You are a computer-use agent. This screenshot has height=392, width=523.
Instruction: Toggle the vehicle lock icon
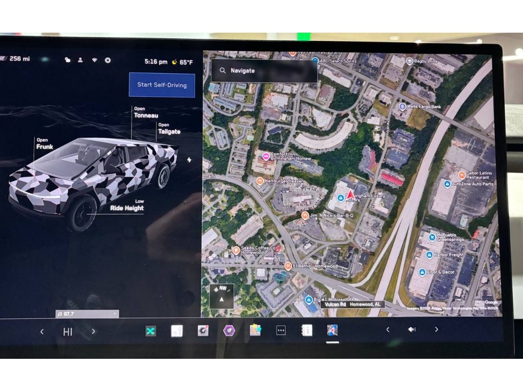click(x=67, y=60)
